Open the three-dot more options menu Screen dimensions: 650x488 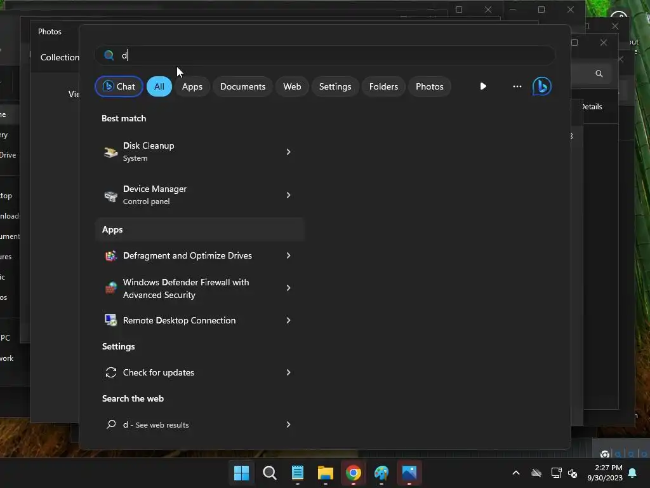tap(517, 86)
